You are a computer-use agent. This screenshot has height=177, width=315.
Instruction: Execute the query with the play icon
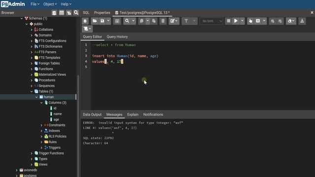(236, 21)
